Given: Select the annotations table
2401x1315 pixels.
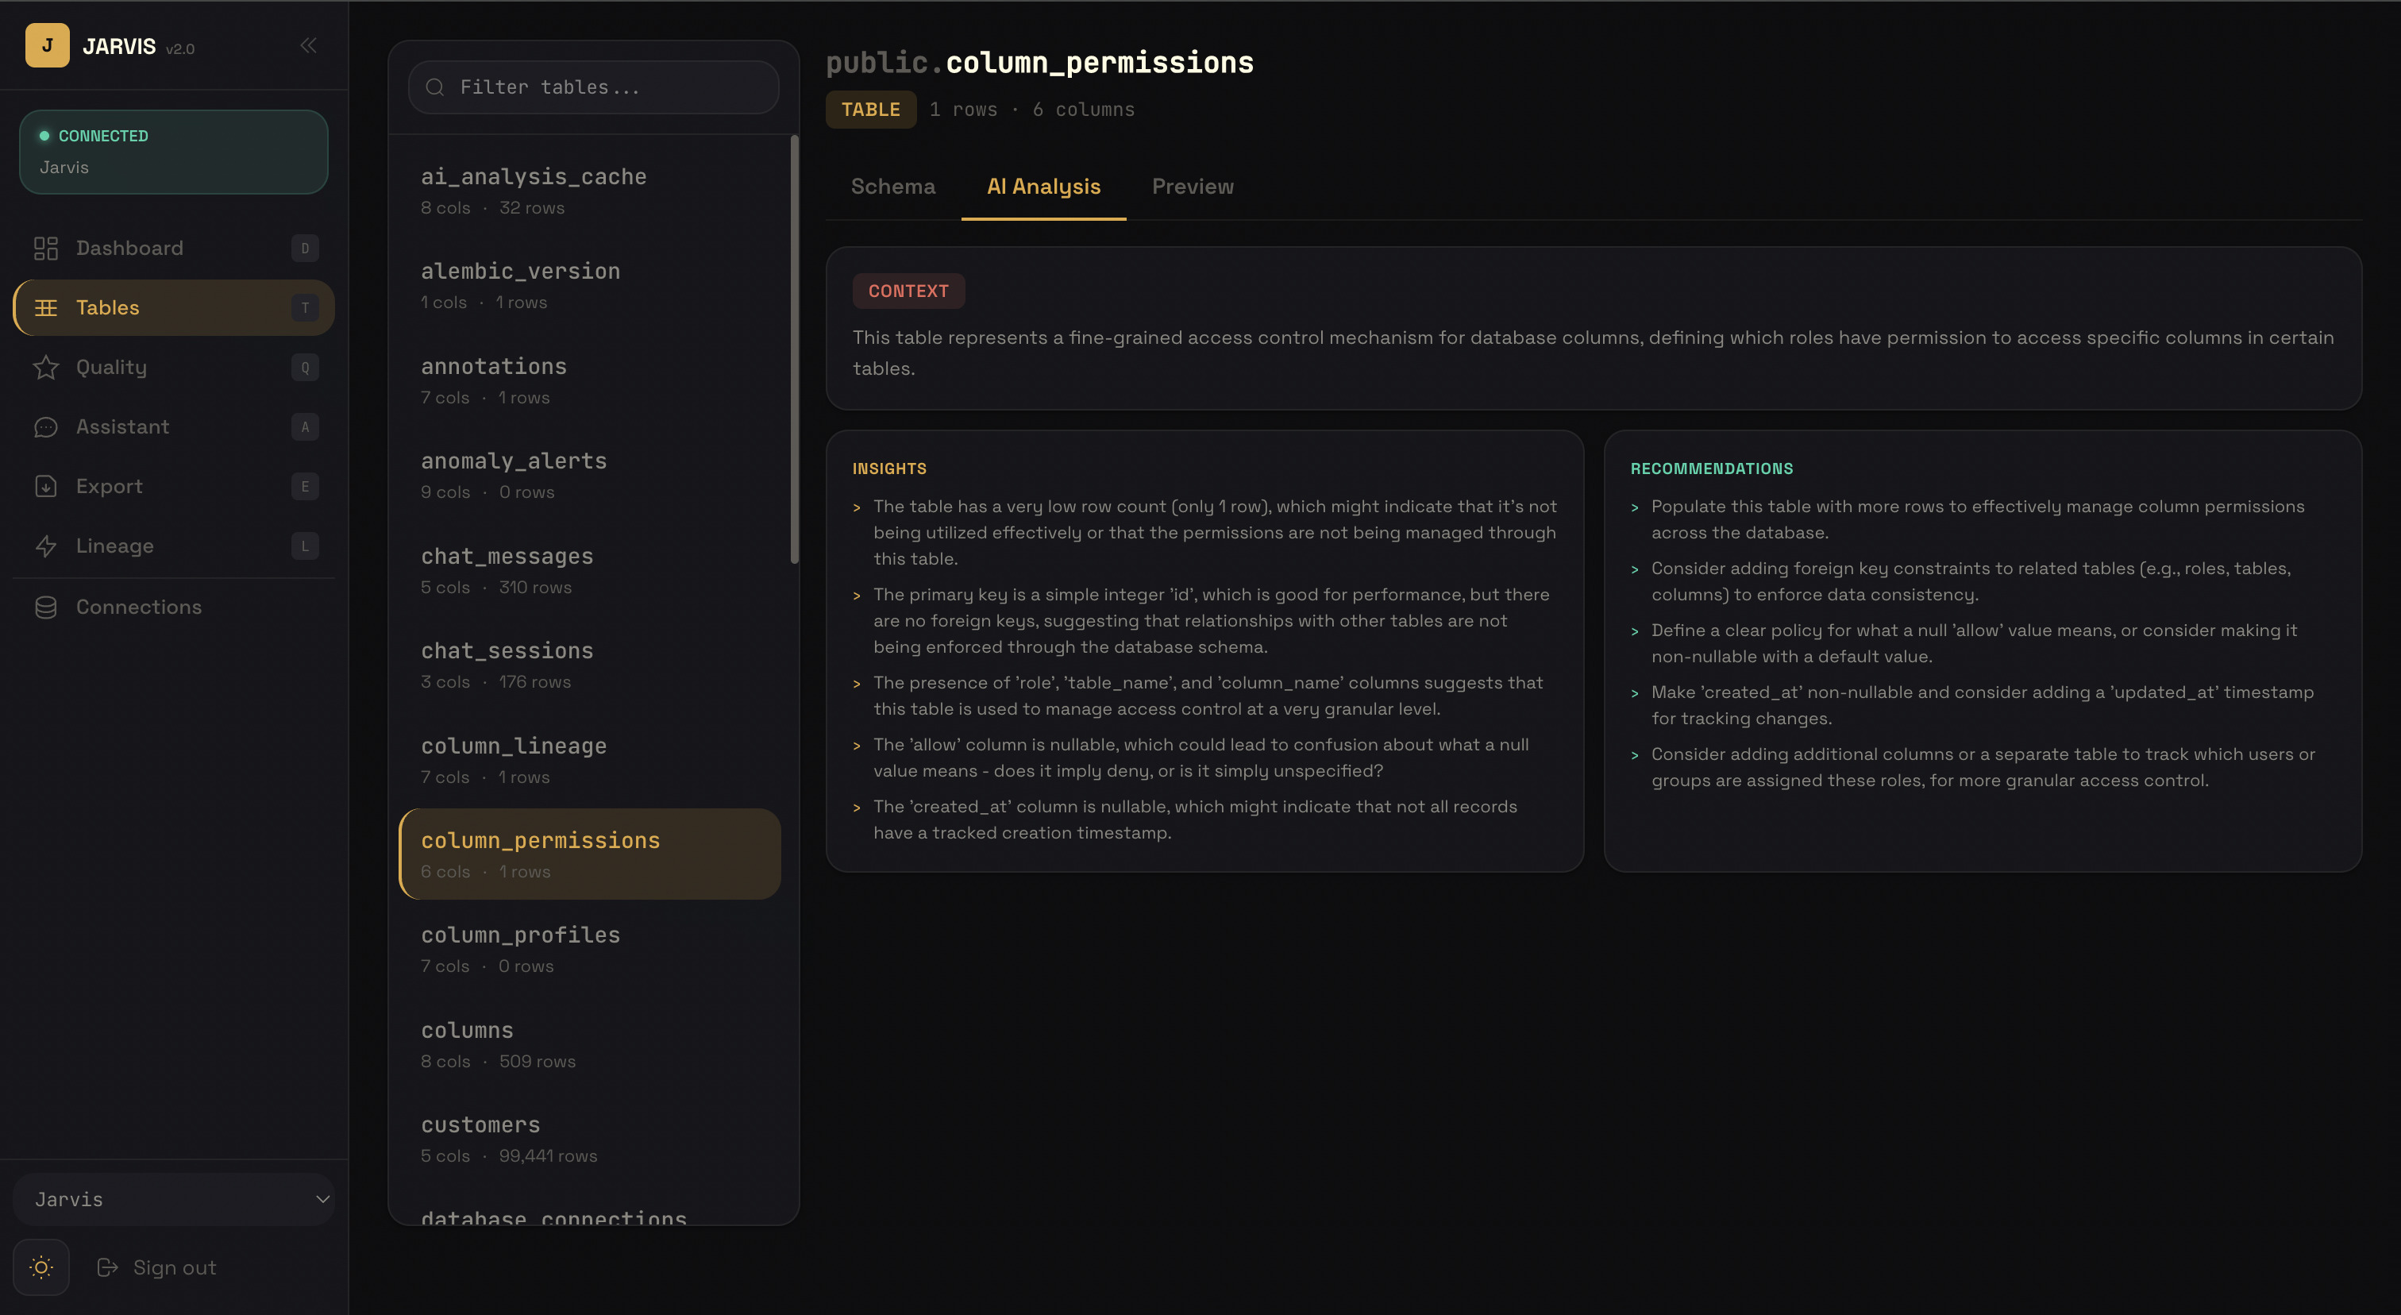Looking at the screenshot, I should point(590,380).
